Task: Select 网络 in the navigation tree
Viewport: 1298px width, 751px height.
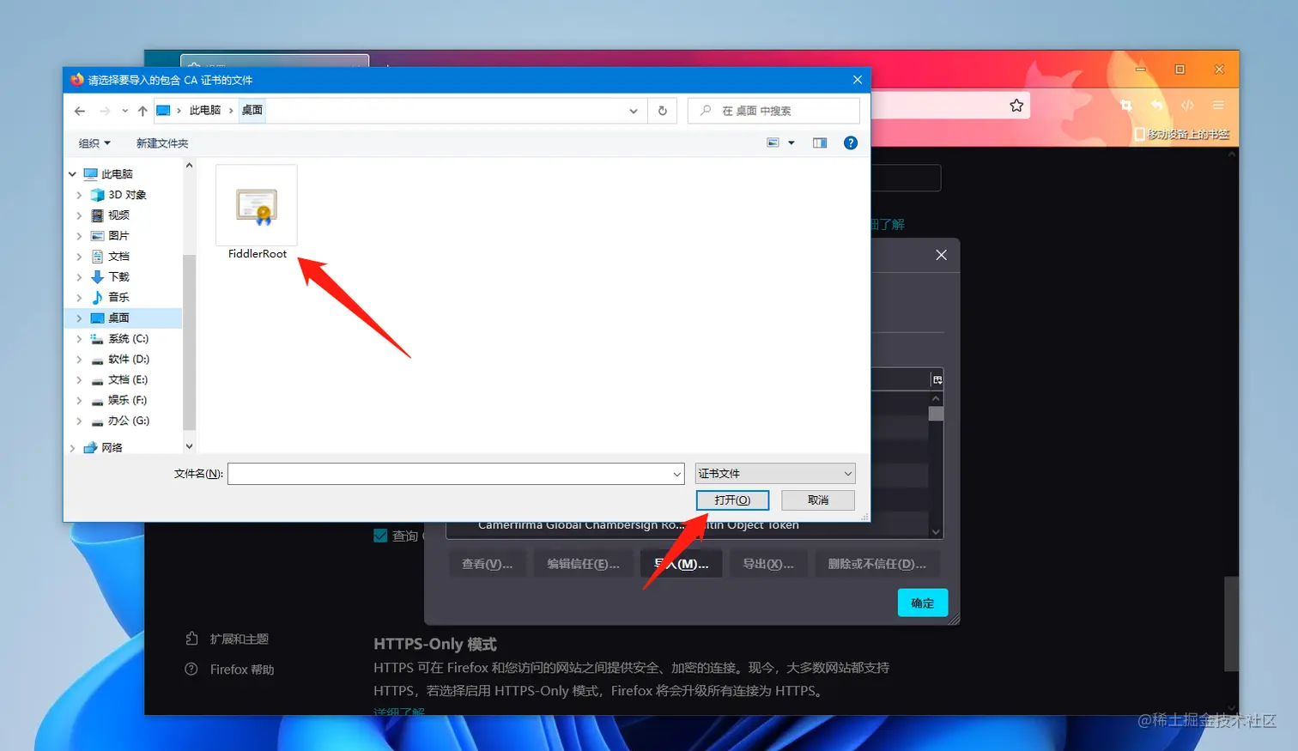Action: tap(112, 447)
